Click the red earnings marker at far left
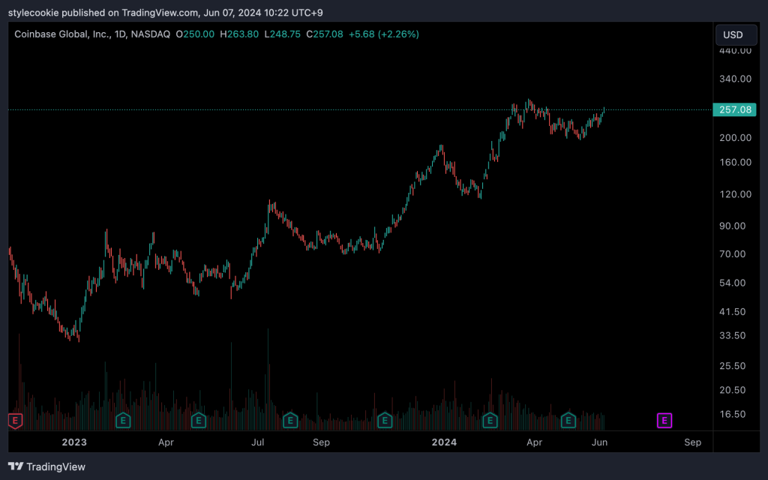 [x=14, y=420]
